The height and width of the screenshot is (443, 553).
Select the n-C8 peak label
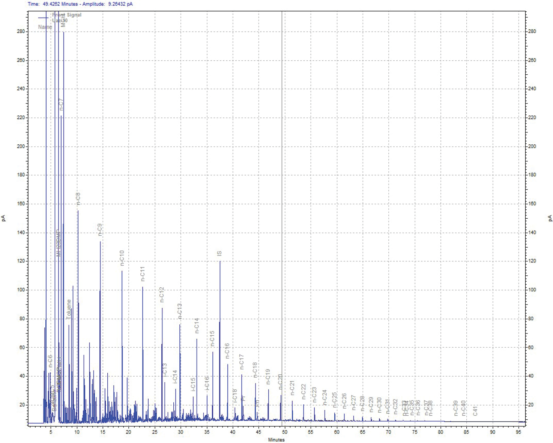(78, 198)
